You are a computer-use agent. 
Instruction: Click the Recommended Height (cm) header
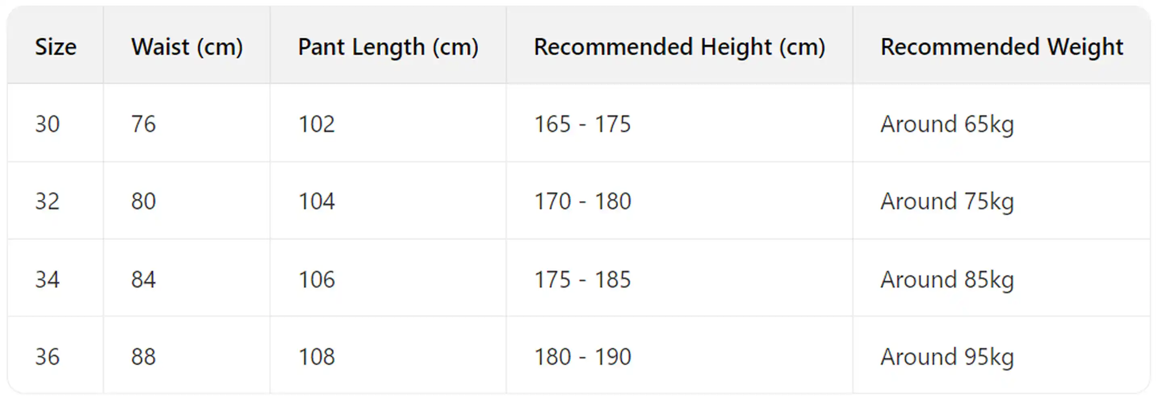click(x=679, y=47)
